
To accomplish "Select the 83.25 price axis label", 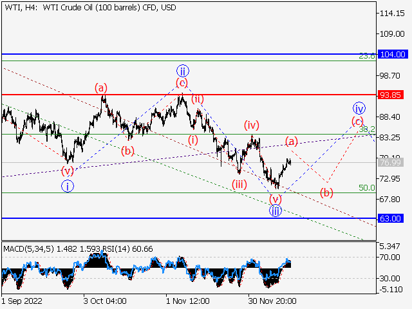I will 390,137.
